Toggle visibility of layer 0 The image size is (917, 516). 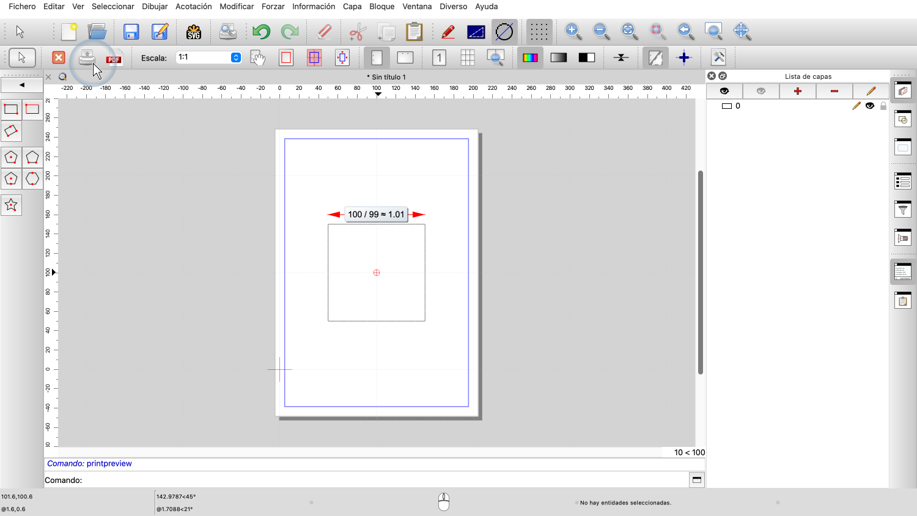coord(869,106)
